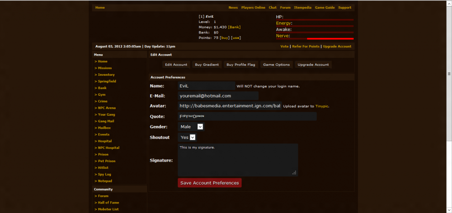Open Players Online in top navigation
Image resolution: width=452 pixels, height=213 pixels.
pos(253,8)
